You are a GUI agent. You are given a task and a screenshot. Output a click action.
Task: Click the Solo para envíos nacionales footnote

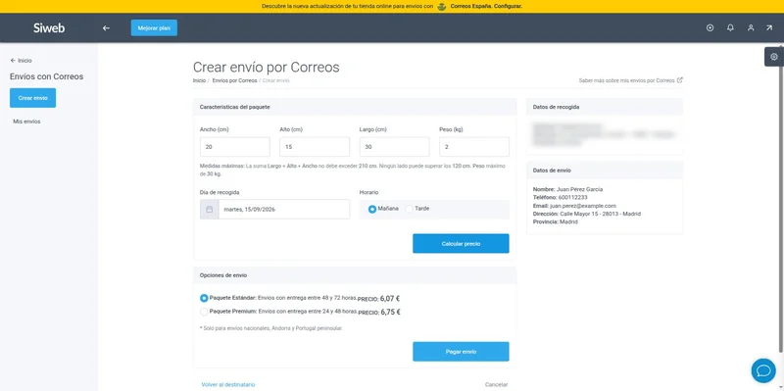pos(271,328)
